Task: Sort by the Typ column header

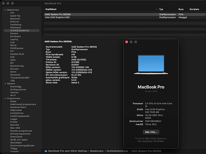Action: pos(161,9)
